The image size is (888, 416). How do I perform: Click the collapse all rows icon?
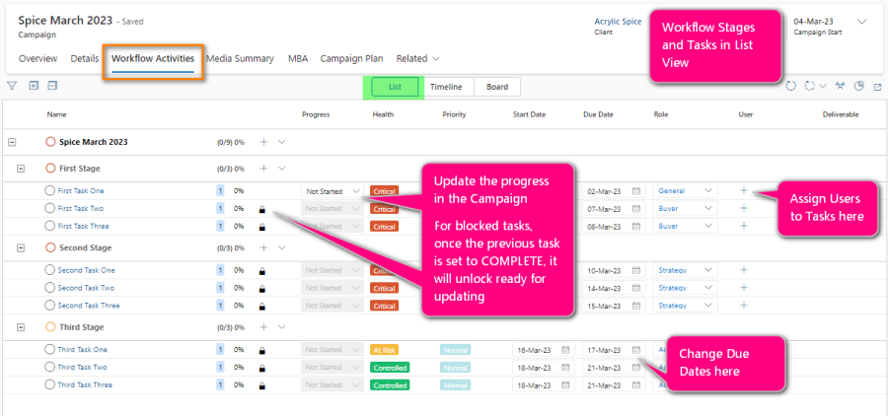coord(52,86)
